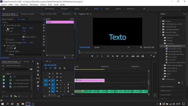Collapse Movimento do vetor effect
This screenshot has height=106, width=188.
pyautogui.click(x=2, y=25)
